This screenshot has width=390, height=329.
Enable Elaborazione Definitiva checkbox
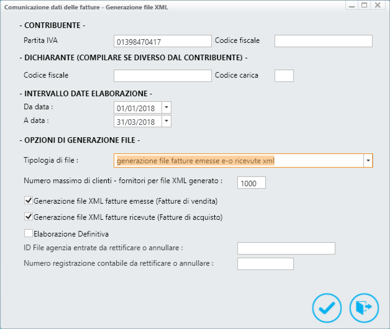29,233
